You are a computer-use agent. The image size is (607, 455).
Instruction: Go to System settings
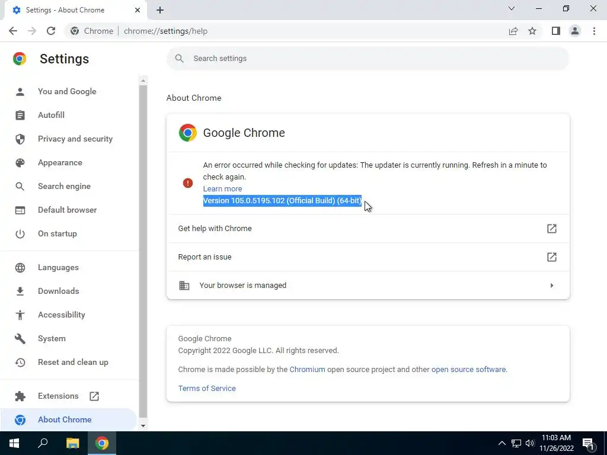click(52, 338)
